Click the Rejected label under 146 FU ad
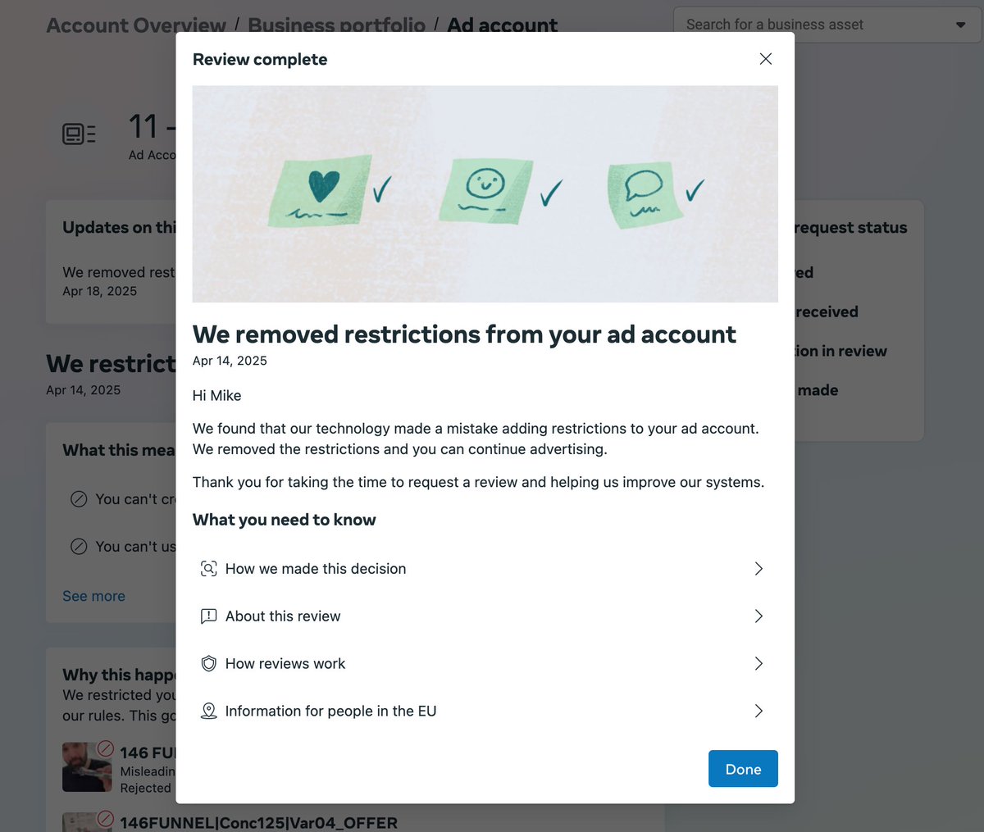The height and width of the screenshot is (832, 984). click(146, 788)
